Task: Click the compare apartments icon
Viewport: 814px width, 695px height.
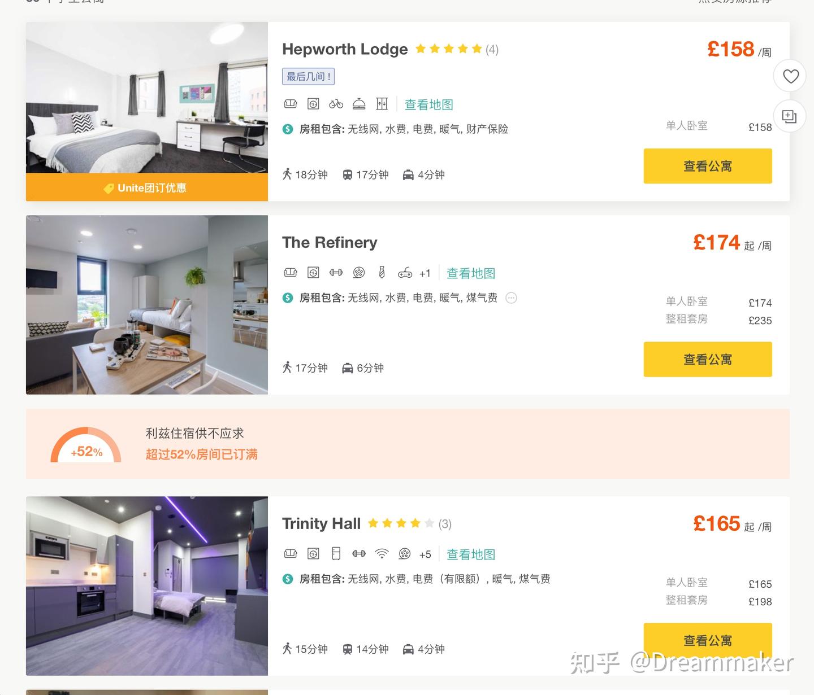Action: [x=789, y=116]
